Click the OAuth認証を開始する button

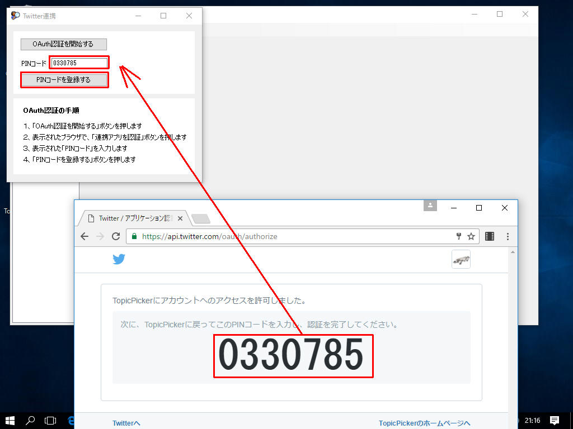coord(64,44)
